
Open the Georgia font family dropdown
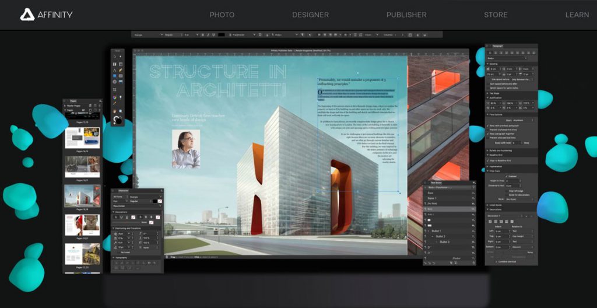click(148, 34)
